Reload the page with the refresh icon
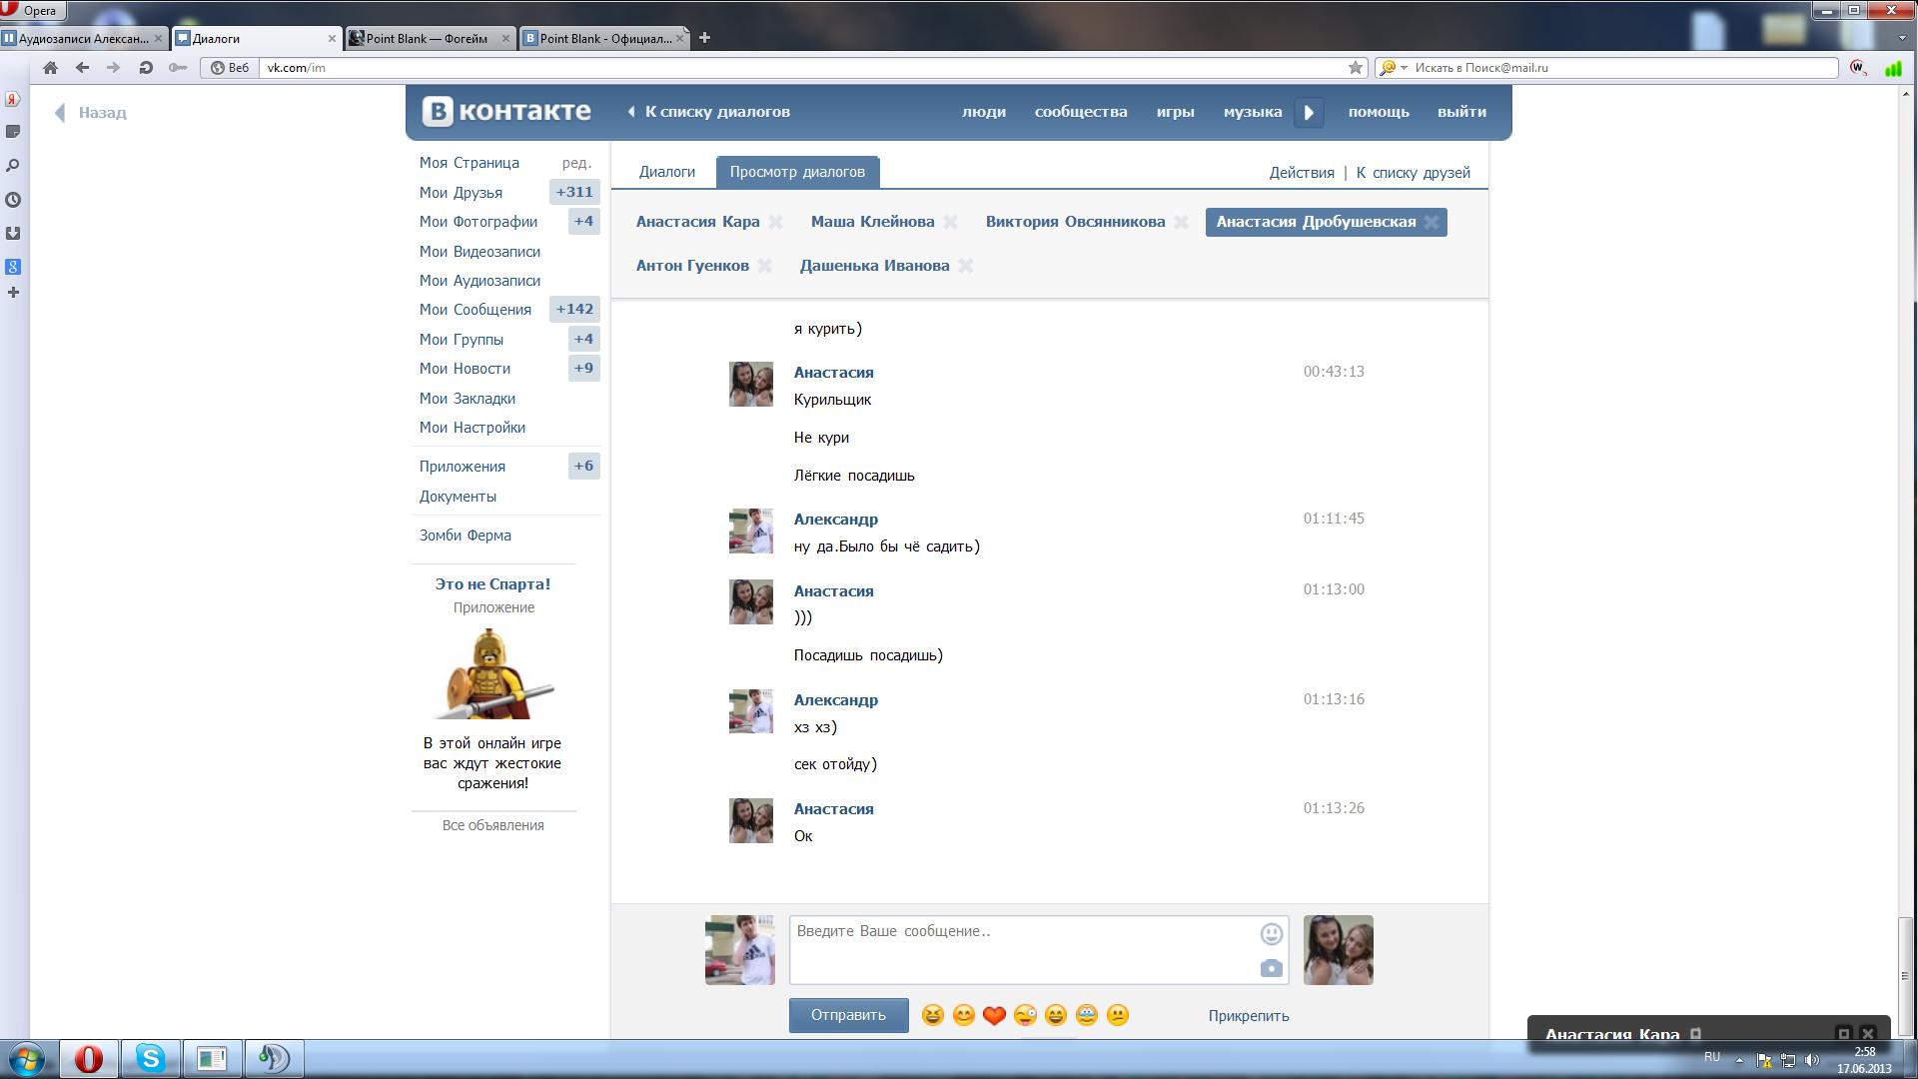The height and width of the screenshot is (1079, 1918). click(x=146, y=68)
